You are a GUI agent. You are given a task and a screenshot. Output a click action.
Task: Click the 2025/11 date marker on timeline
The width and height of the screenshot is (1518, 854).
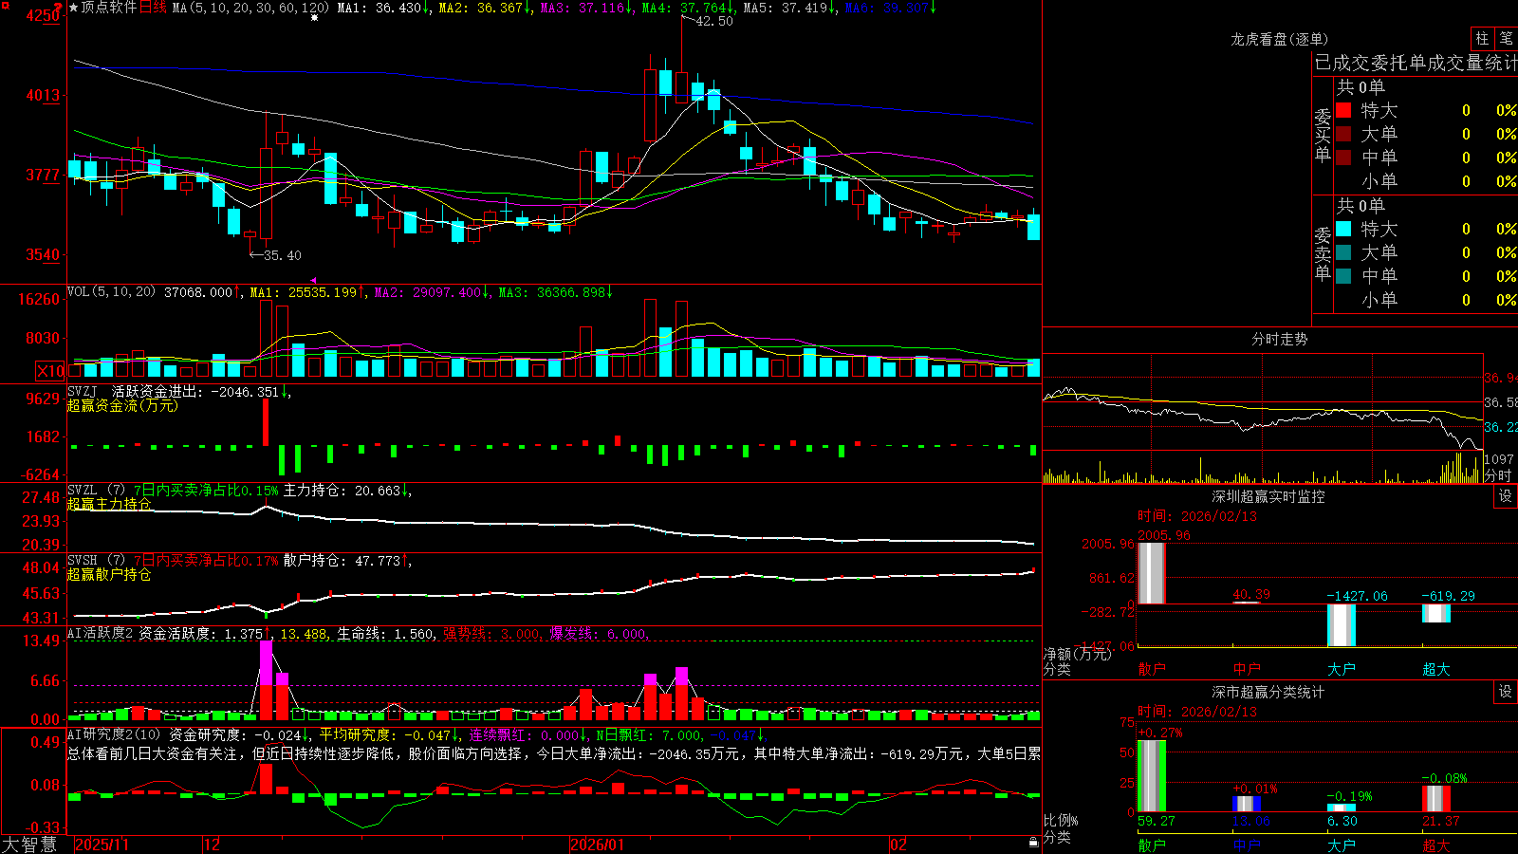tap(102, 845)
